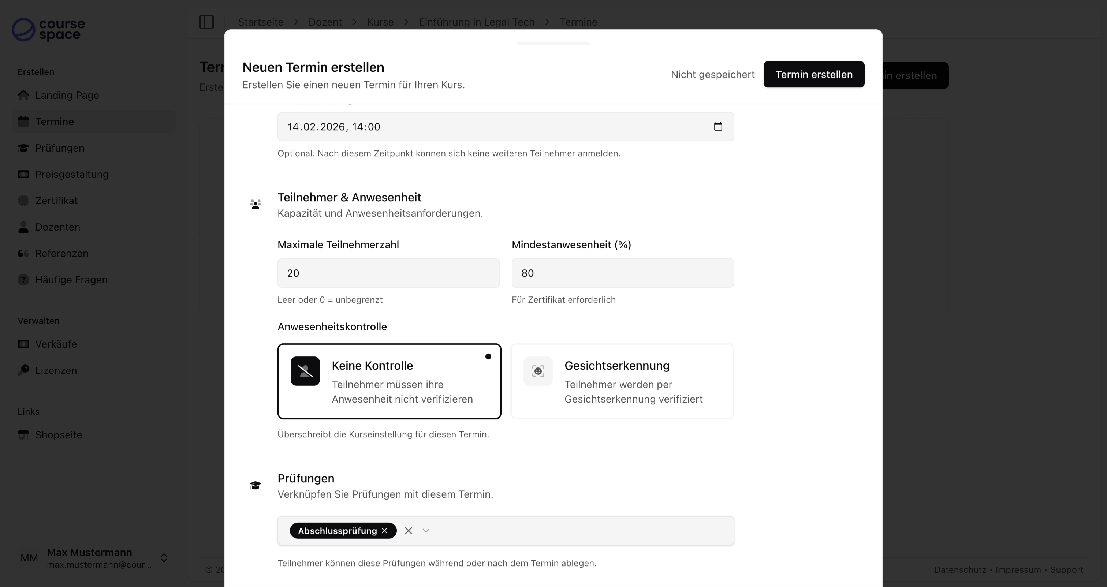Image resolution: width=1107 pixels, height=587 pixels.
Task: Expand the Prüfungen selection dropdown
Action: [x=426, y=530]
